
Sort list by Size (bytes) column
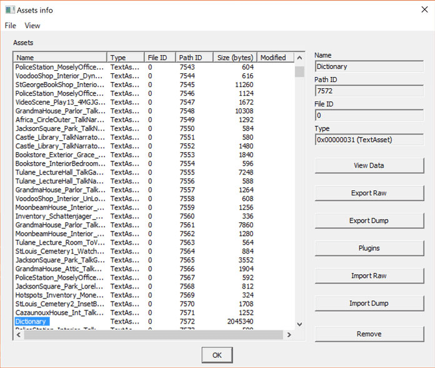point(234,58)
